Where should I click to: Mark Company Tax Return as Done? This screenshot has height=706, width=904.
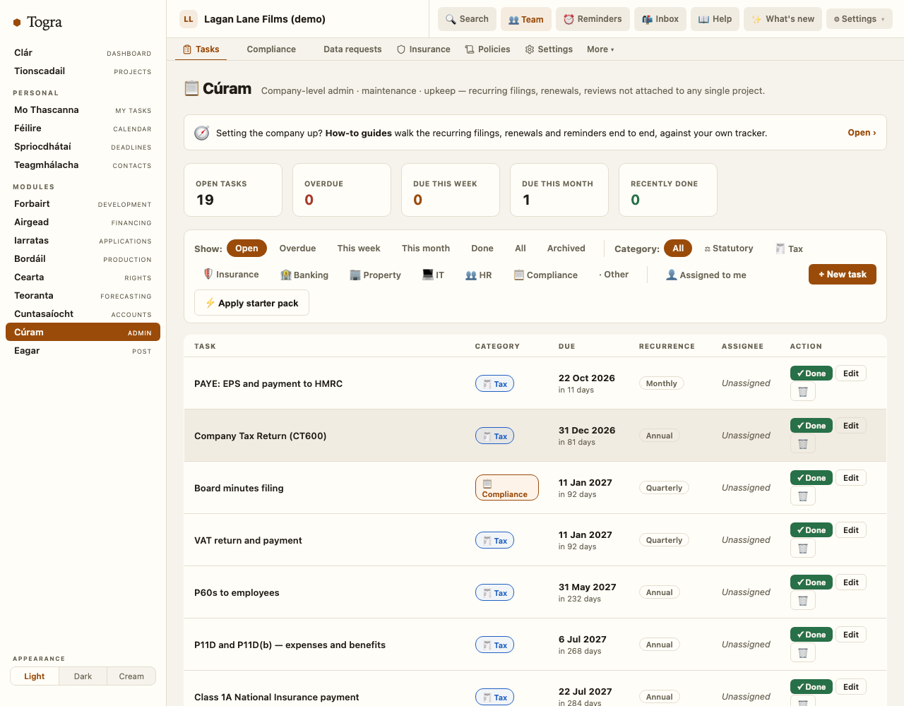pos(811,426)
